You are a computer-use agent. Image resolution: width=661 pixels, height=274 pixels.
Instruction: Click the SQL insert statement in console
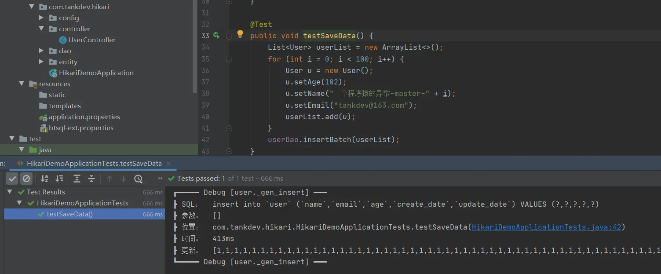point(405,204)
